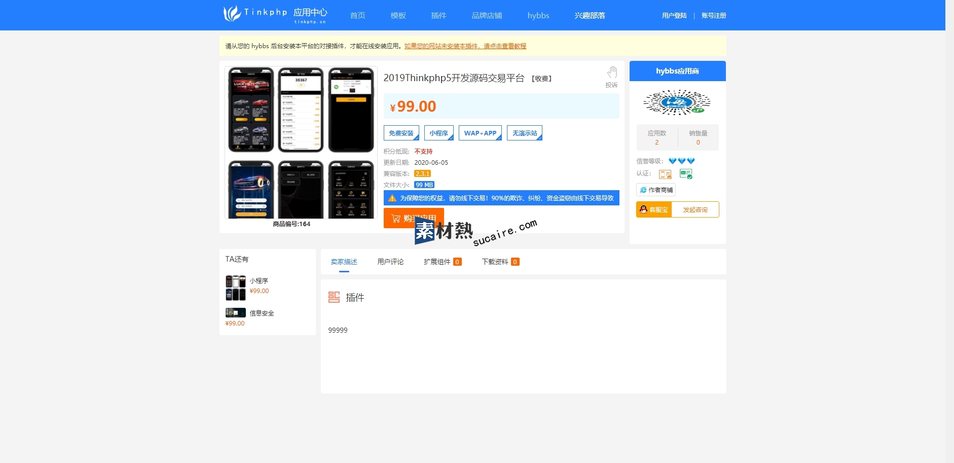Screen dimensions: 954x463
Task: Open the 小程序 product title in sidebar
Action: 259,280
